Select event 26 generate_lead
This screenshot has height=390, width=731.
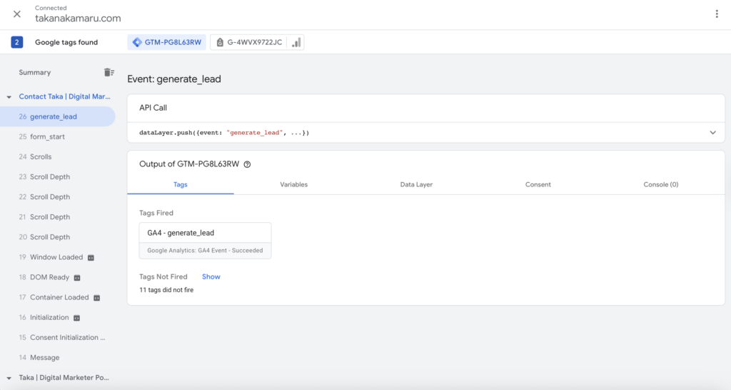tap(58, 116)
